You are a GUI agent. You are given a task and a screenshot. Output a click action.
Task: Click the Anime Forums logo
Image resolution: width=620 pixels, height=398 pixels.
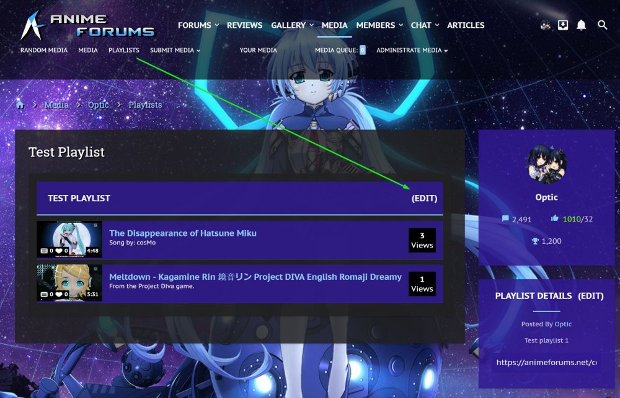coord(88,25)
